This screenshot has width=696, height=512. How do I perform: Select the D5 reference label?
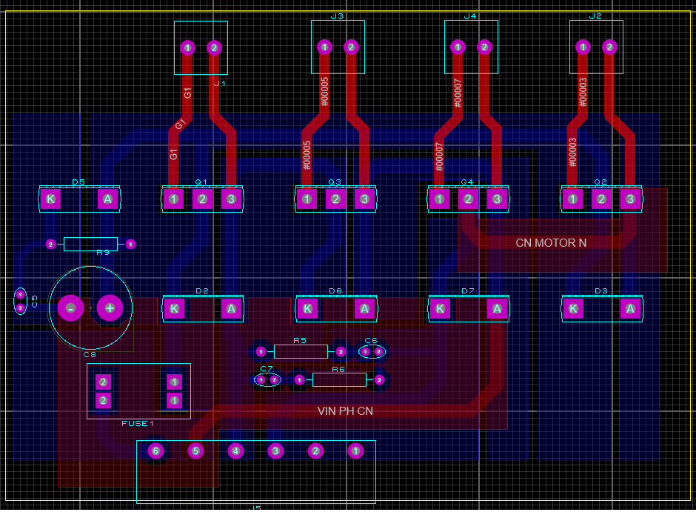click(78, 182)
